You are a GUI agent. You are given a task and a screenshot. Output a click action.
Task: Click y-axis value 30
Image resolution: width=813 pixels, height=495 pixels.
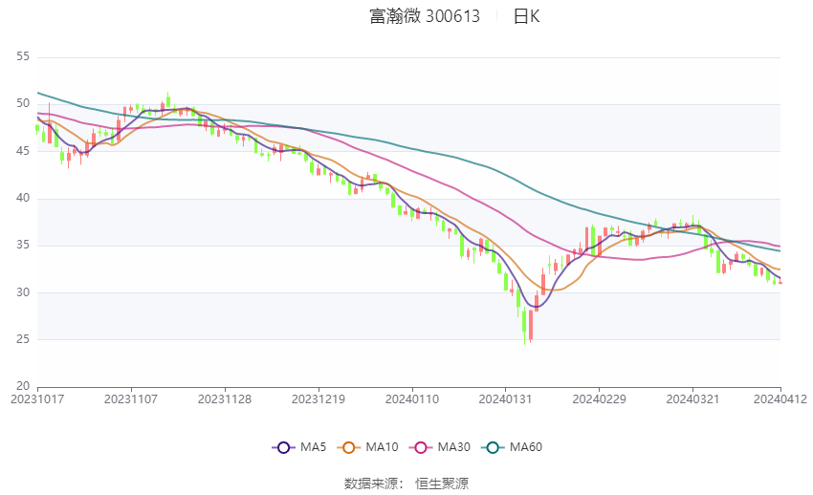click(x=23, y=292)
